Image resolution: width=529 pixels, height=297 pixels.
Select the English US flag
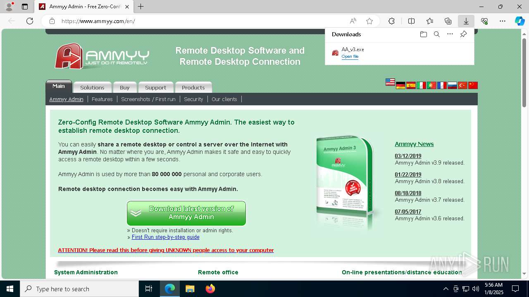pyautogui.click(x=390, y=82)
